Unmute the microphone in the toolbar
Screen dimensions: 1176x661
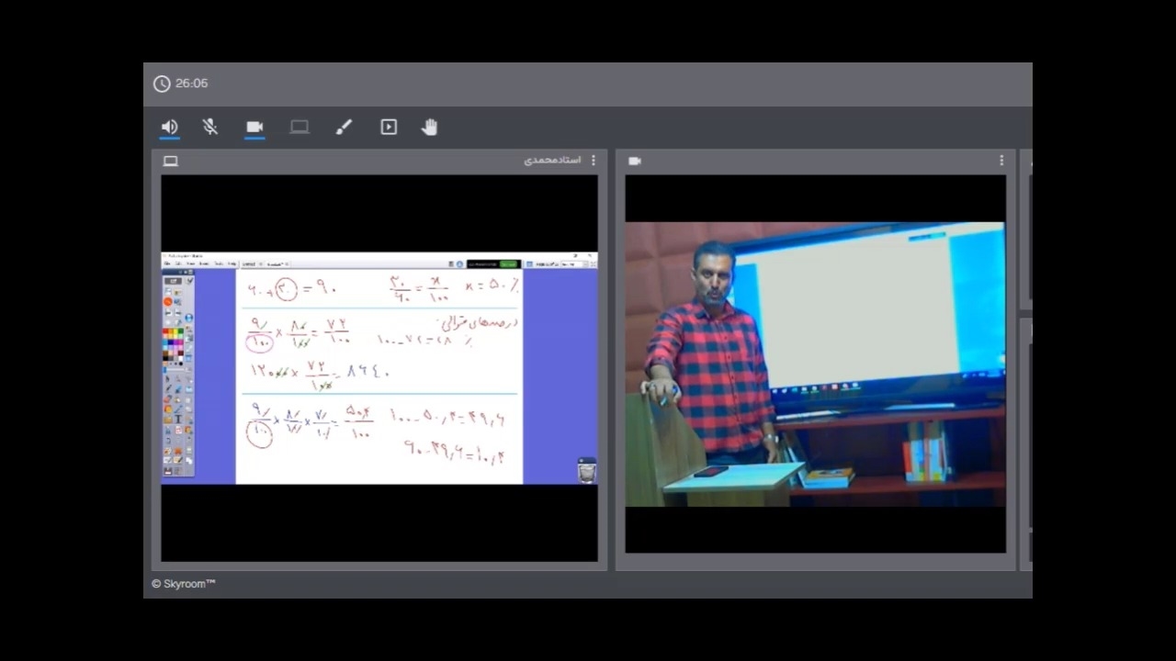tap(210, 127)
